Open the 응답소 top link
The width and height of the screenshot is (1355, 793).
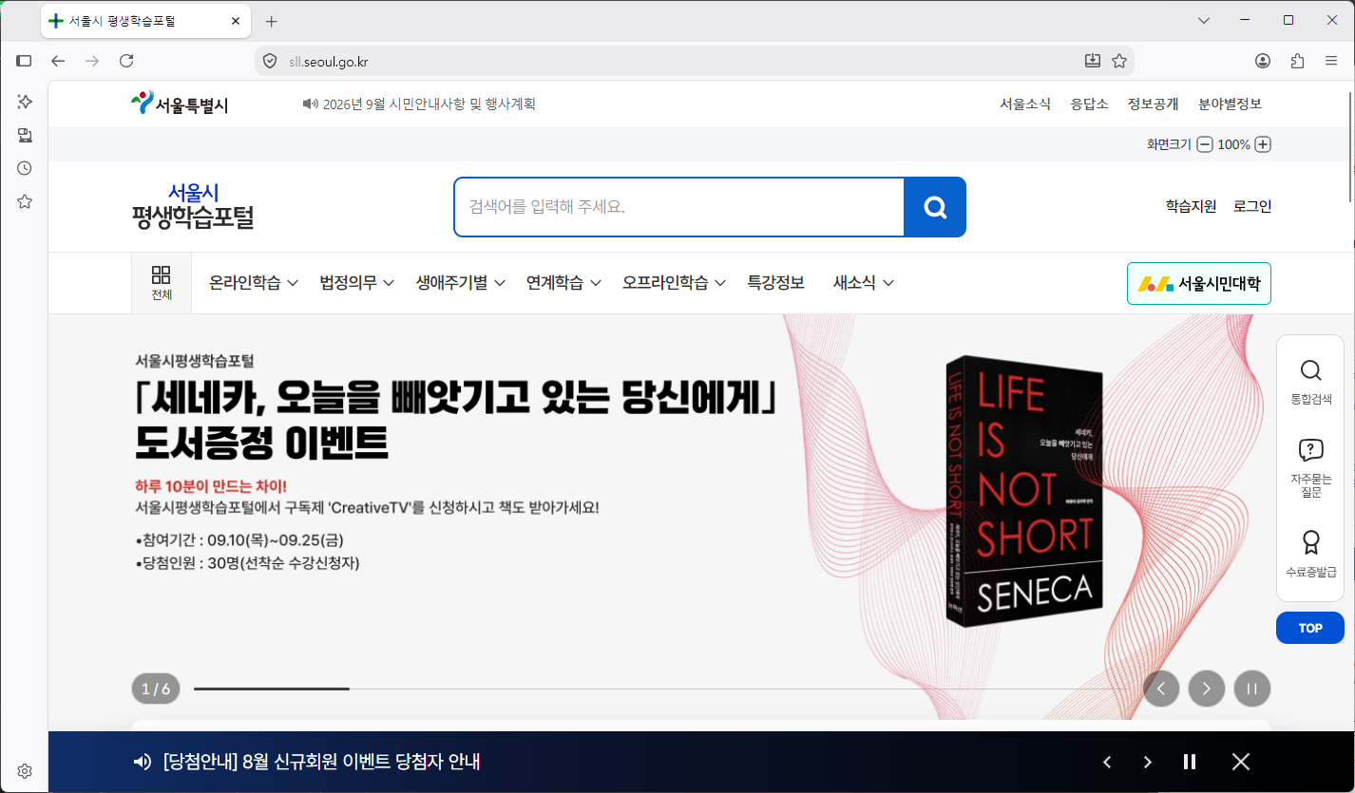coord(1089,104)
